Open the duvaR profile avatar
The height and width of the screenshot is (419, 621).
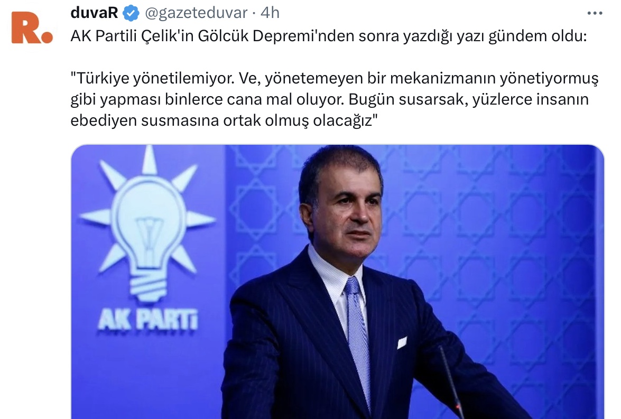(x=32, y=27)
